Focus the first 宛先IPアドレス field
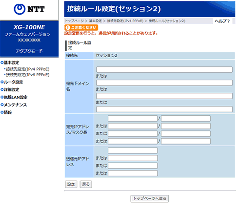Screen dimensions: 244x213 [133, 118]
